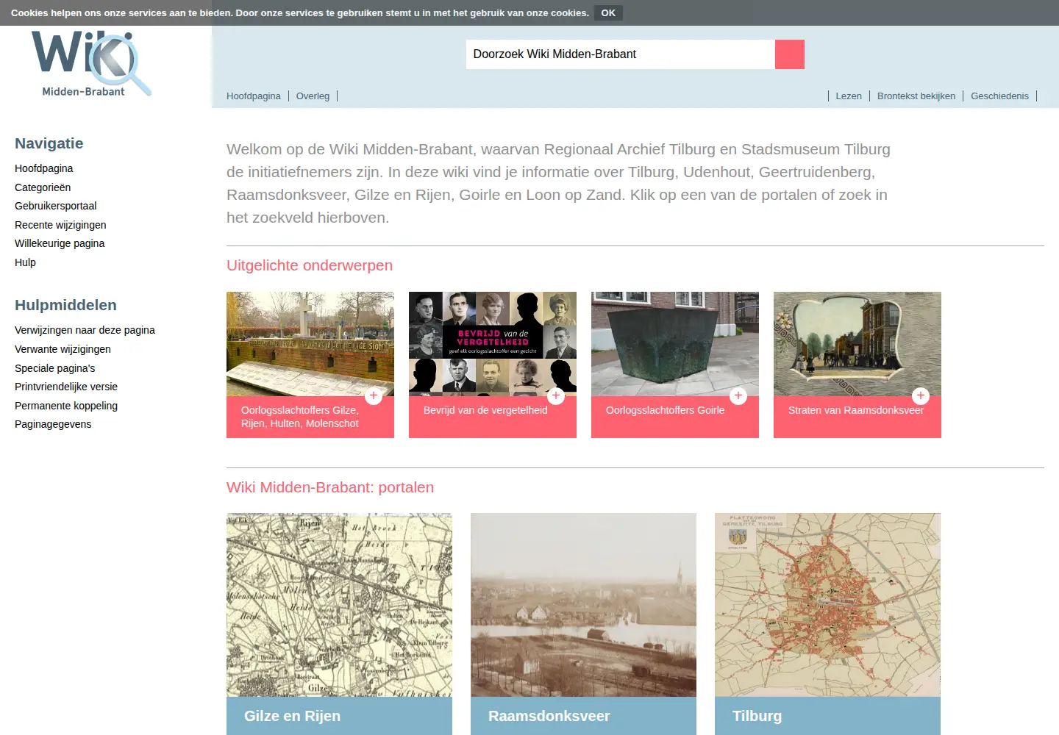
Task: Focus the Doorzoek Wiki Midden-Brabant search field
Action: tap(621, 54)
